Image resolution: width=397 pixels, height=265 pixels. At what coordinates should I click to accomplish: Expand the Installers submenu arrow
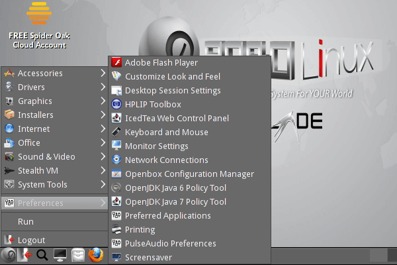point(103,115)
